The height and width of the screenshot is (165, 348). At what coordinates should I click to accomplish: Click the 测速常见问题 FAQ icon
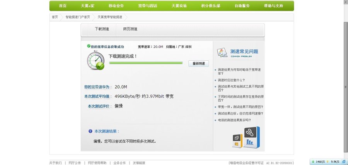pyautogui.click(x=222, y=53)
